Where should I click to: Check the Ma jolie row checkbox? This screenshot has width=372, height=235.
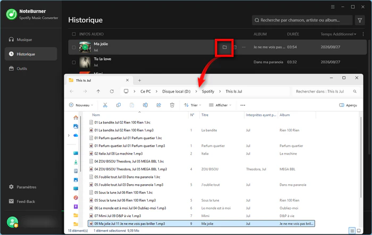[74, 47]
